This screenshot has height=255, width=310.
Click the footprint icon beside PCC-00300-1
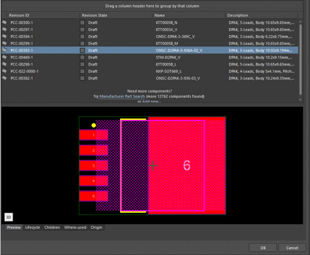click(x=4, y=22)
